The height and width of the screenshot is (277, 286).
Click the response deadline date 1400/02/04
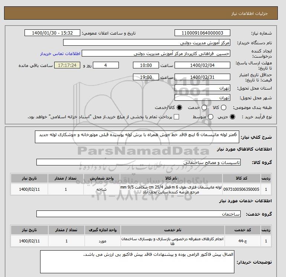[x=202, y=65]
